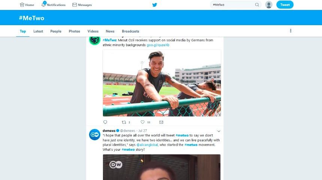Open profile avatar account menu
The image size is (322, 180).
pyautogui.click(x=269, y=5)
